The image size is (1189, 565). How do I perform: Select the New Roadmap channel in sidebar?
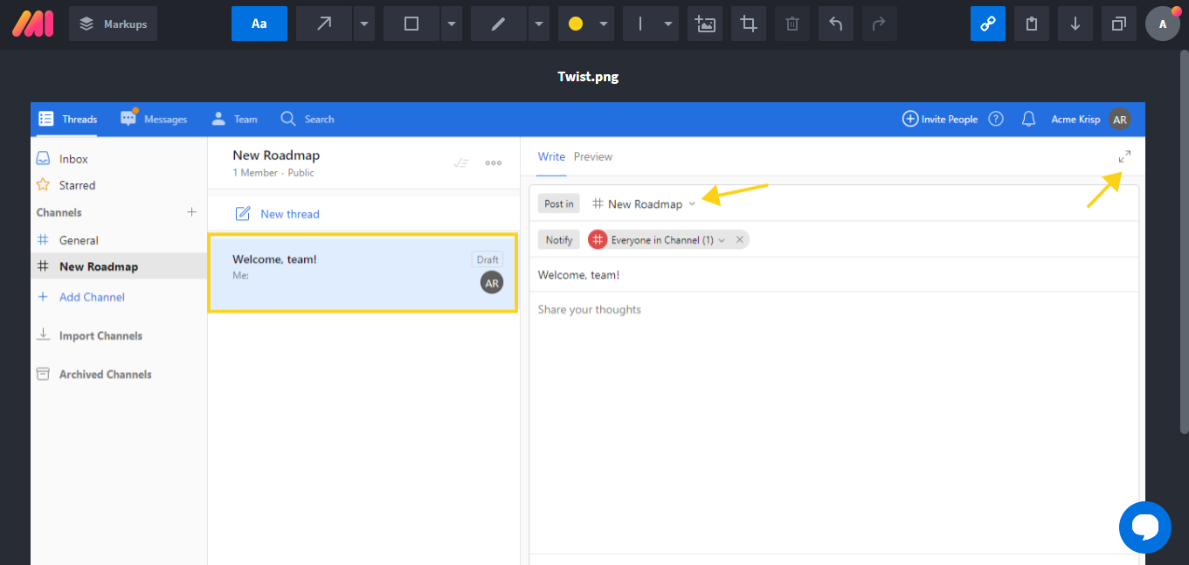coord(119,266)
